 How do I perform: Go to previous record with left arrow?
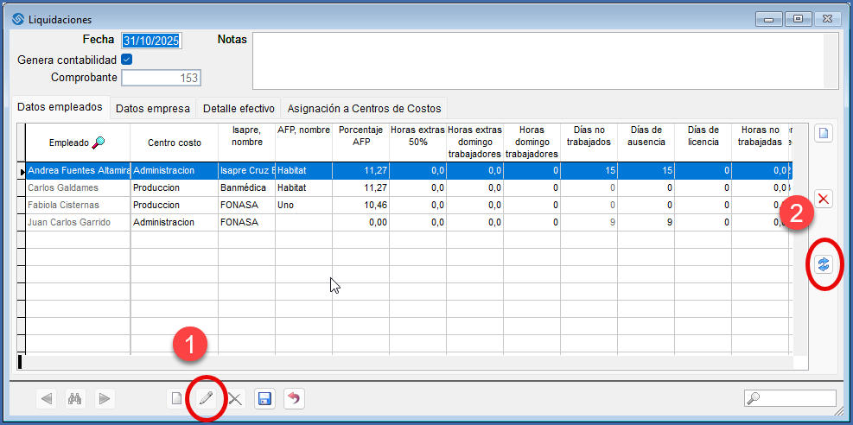tap(47, 398)
